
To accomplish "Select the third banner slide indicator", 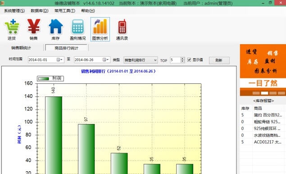I will click(273, 93).
